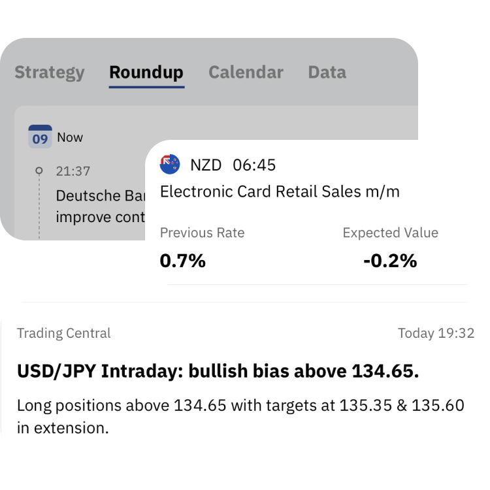Click the 21:37 news timestamp
This screenshot has height=490, width=490.
click(x=73, y=171)
